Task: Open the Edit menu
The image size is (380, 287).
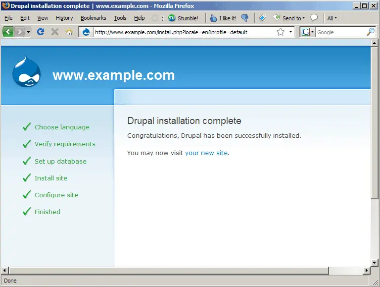Action: pos(25,18)
